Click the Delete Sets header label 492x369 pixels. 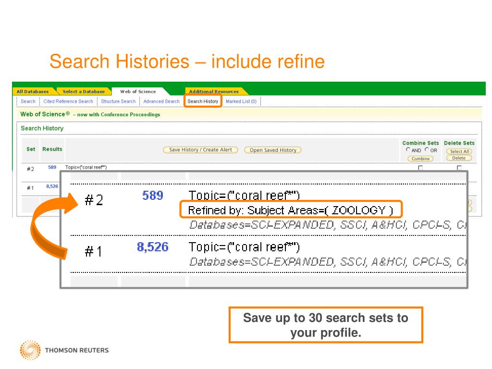click(x=459, y=143)
